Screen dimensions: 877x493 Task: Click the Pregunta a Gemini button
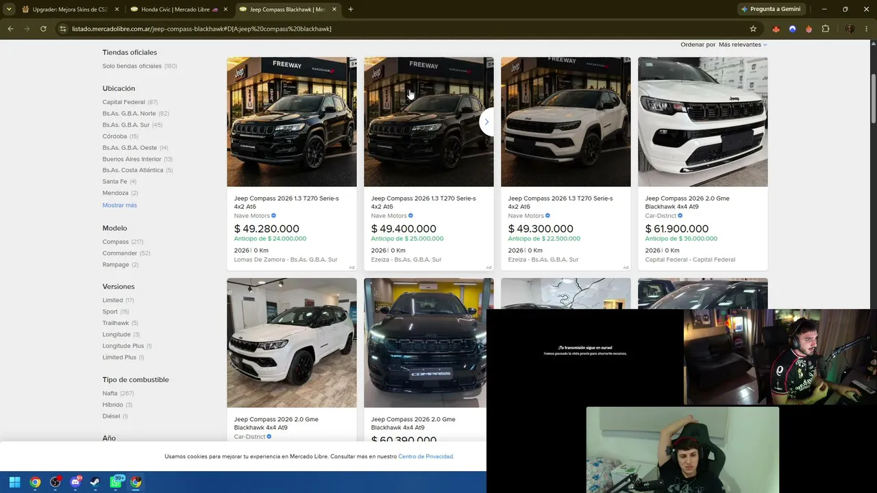[770, 9]
